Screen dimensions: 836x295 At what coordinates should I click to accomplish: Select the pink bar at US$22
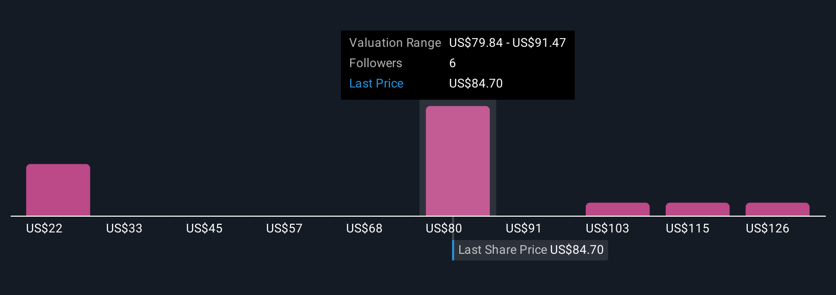tap(58, 190)
